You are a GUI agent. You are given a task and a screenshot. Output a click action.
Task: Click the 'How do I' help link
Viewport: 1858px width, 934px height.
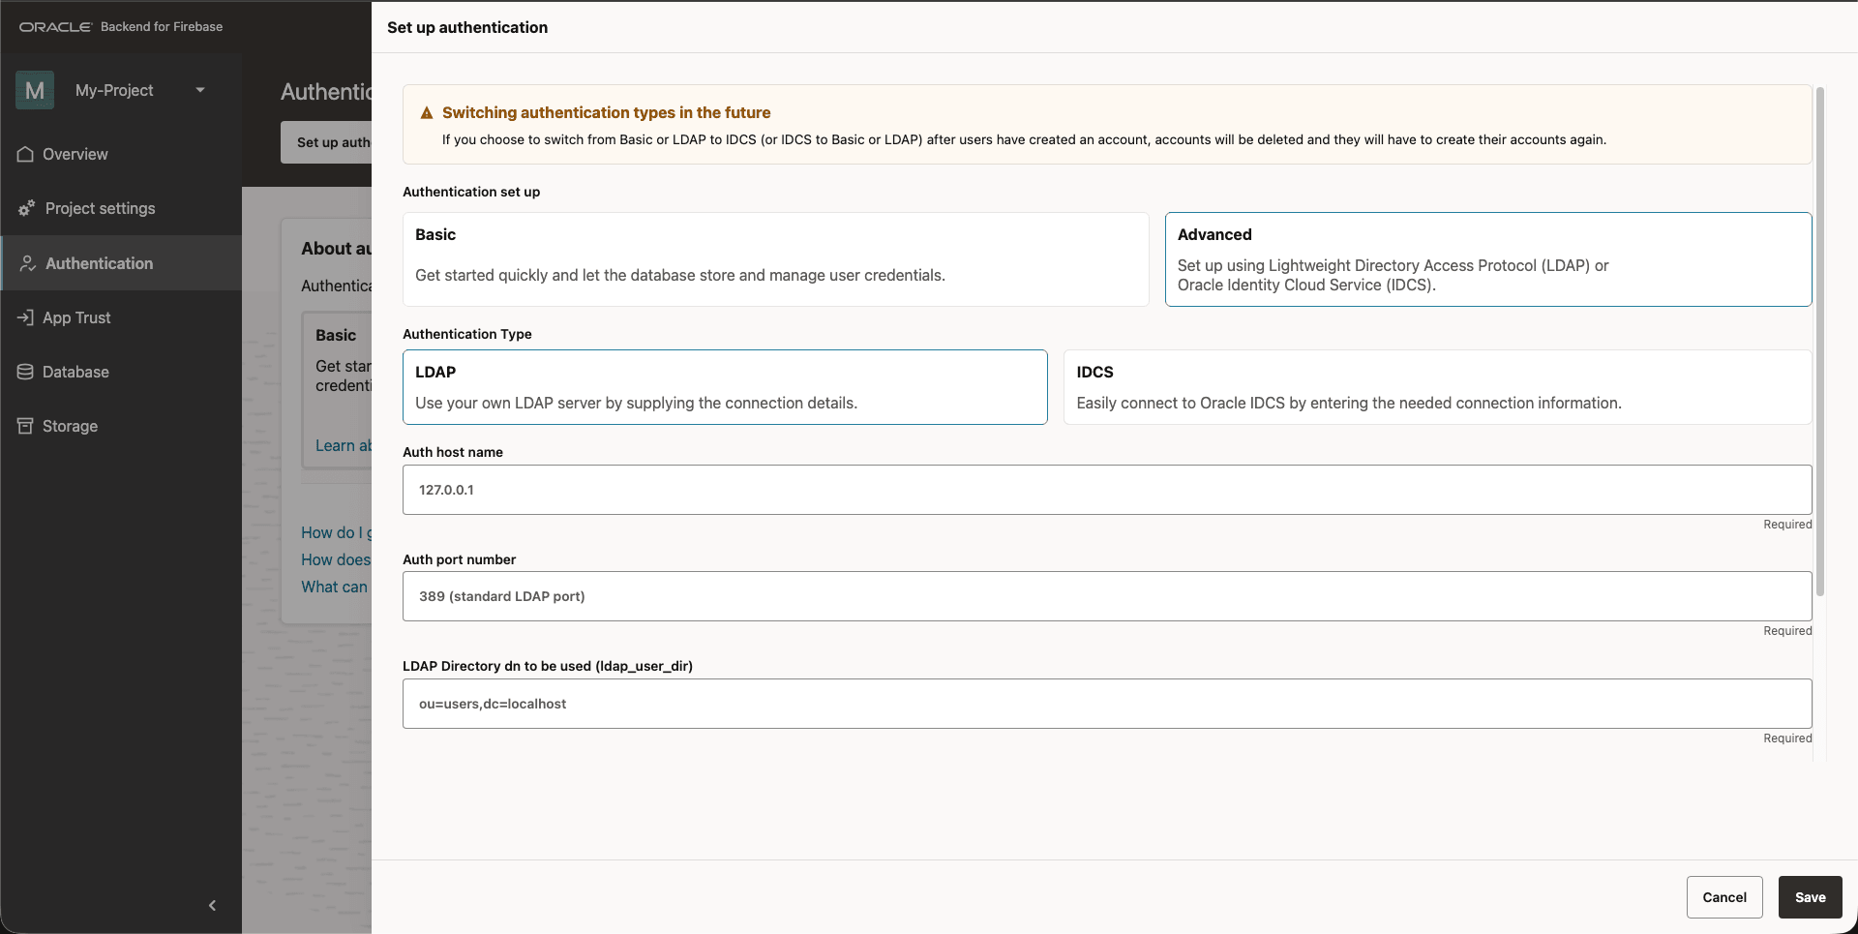coord(336,532)
